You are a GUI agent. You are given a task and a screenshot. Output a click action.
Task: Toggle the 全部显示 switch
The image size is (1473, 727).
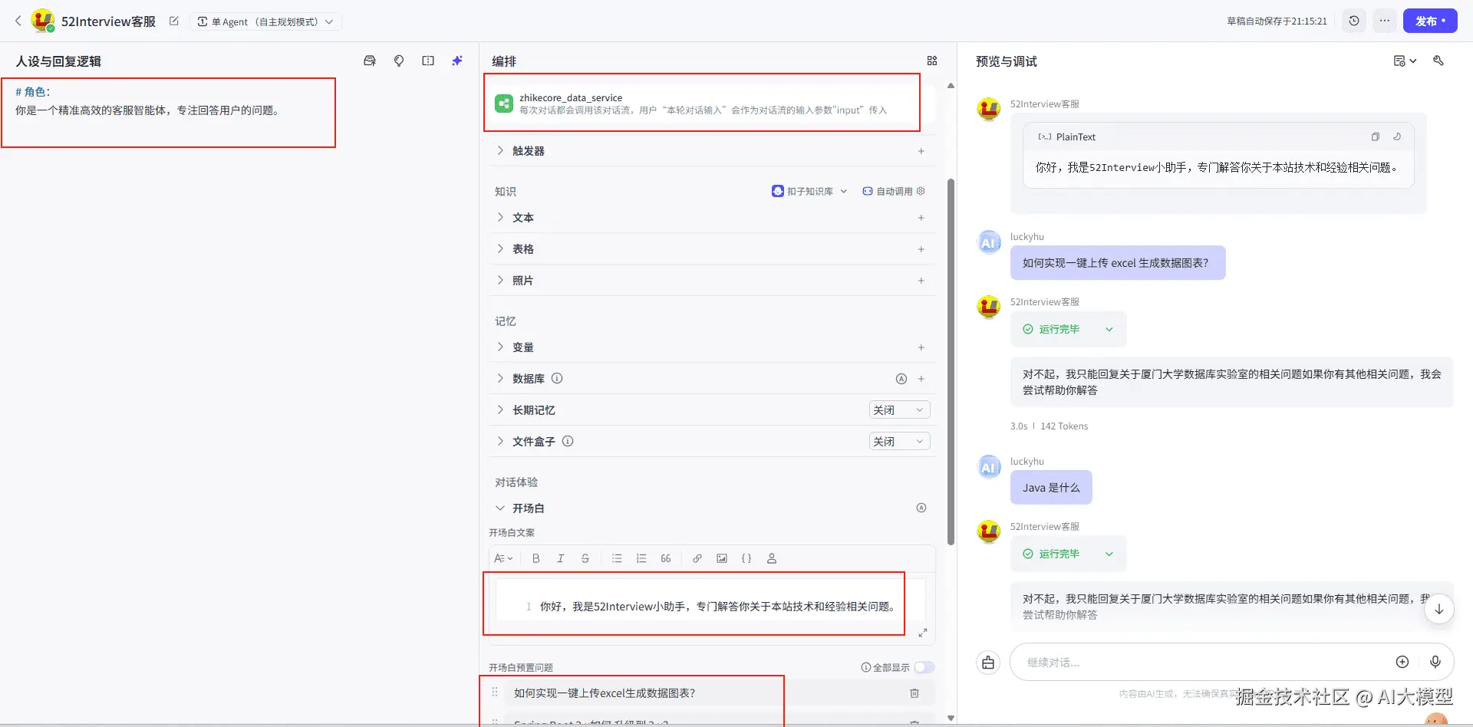pos(924,667)
